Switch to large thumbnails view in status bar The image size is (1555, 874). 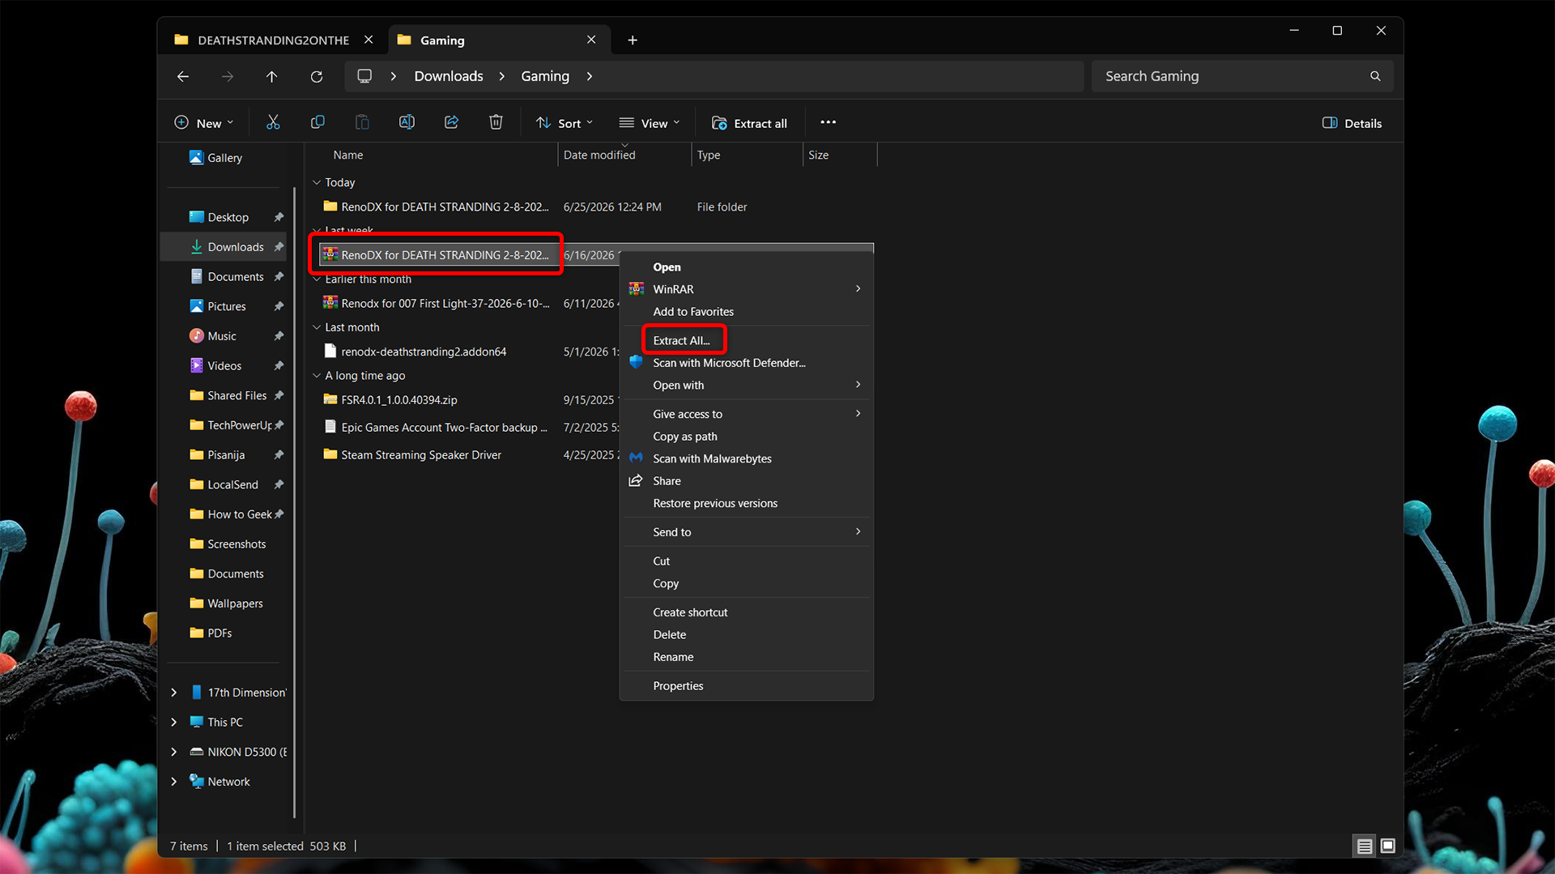(x=1387, y=846)
